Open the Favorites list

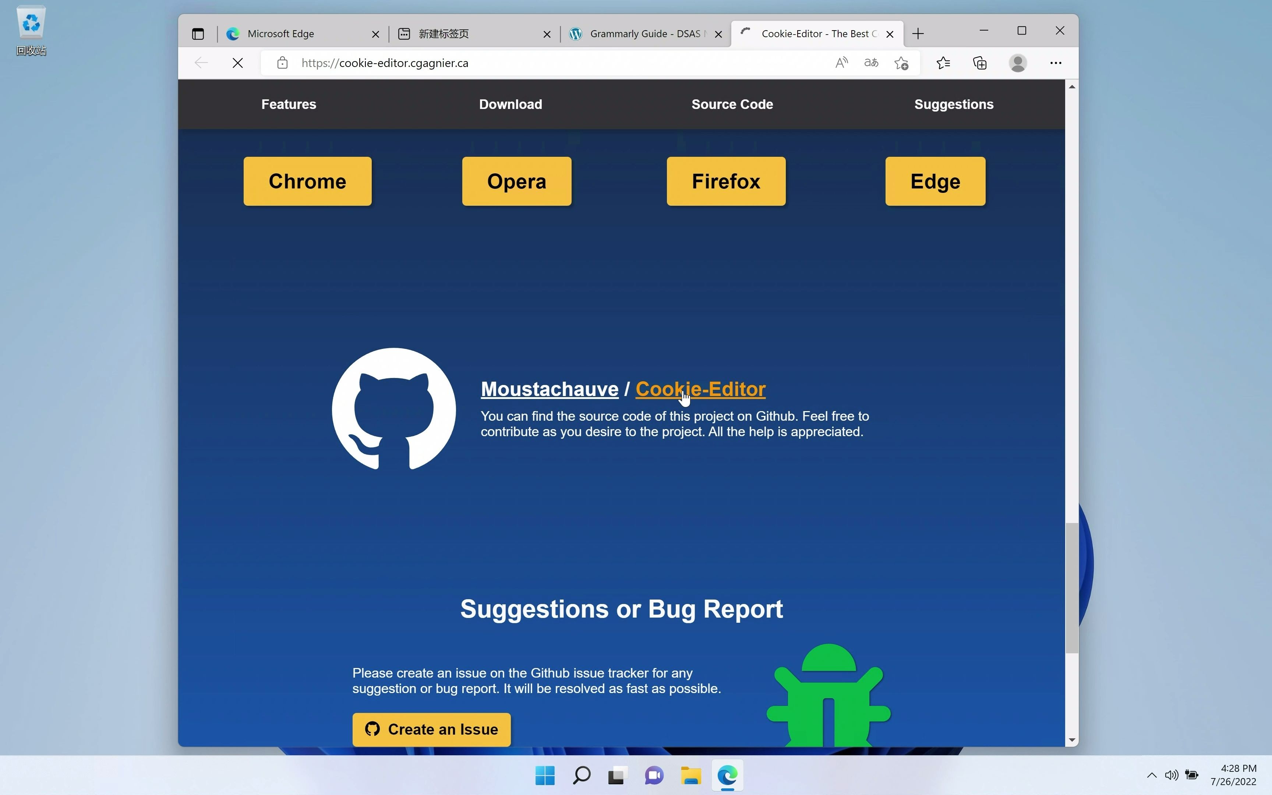[x=943, y=63]
